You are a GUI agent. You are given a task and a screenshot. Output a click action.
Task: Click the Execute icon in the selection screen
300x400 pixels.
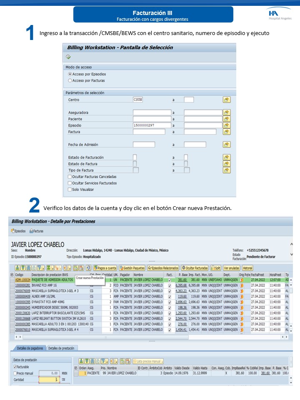pos(68,57)
